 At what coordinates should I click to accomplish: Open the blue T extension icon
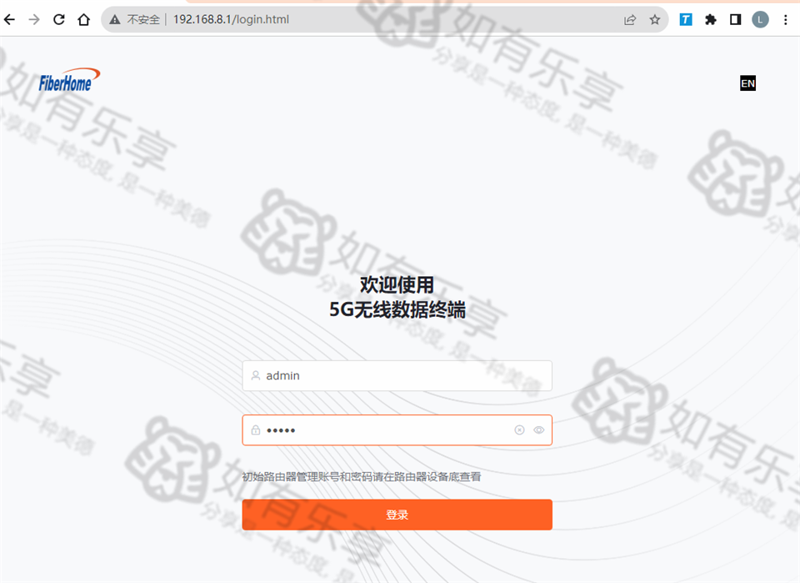pyautogui.click(x=686, y=19)
